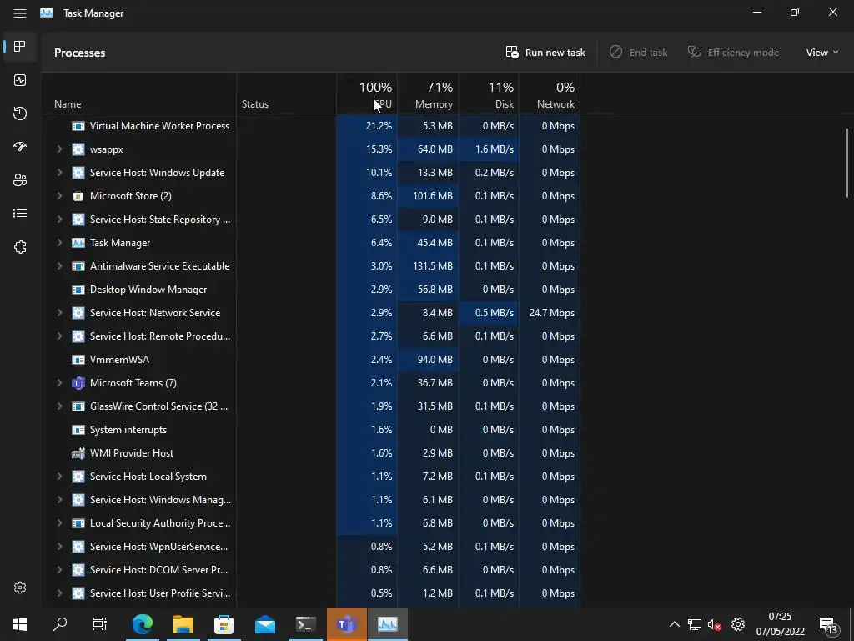Expand Microsoft Teams (7) group
Image resolution: width=854 pixels, height=641 pixels.
[x=59, y=383]
